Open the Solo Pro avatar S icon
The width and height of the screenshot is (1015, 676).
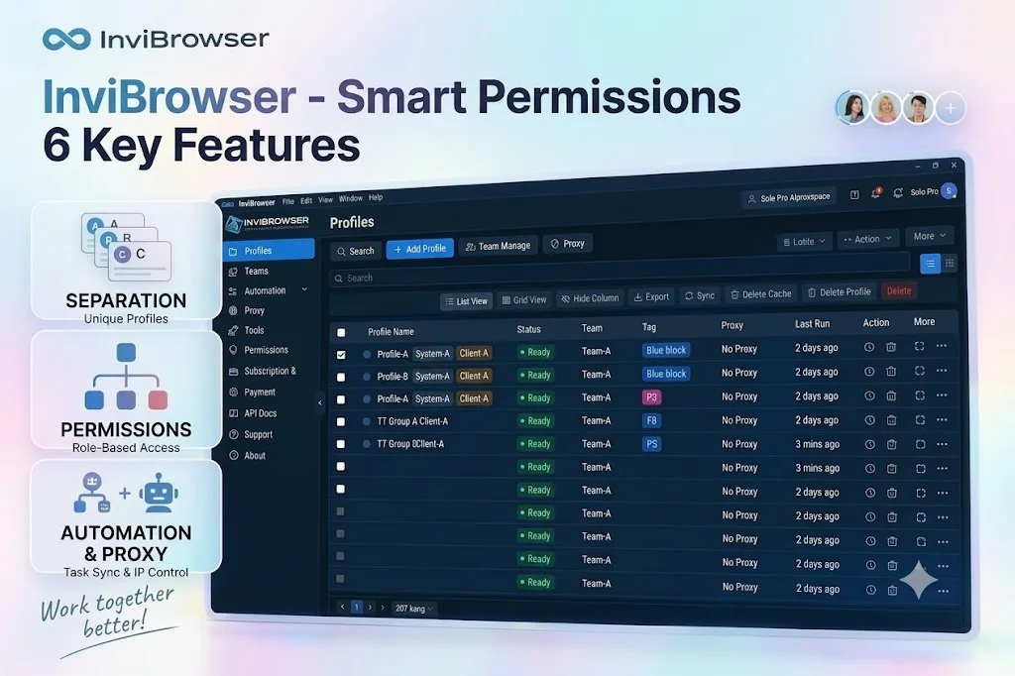click(949, 191)
